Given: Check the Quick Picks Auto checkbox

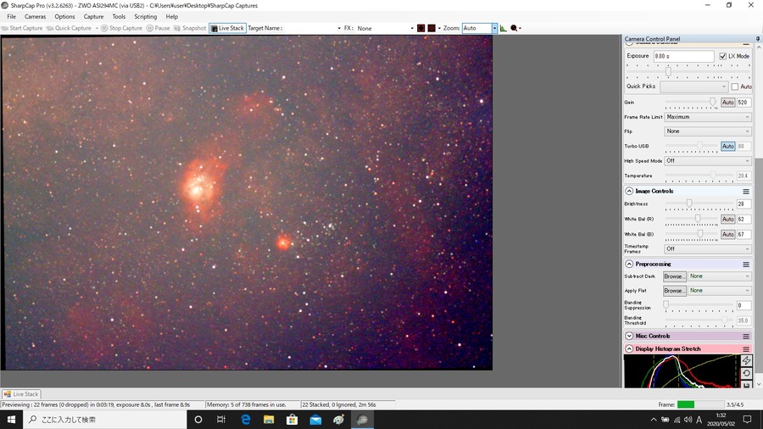Looking at the screenshot, I should click(x=735, y=86).
